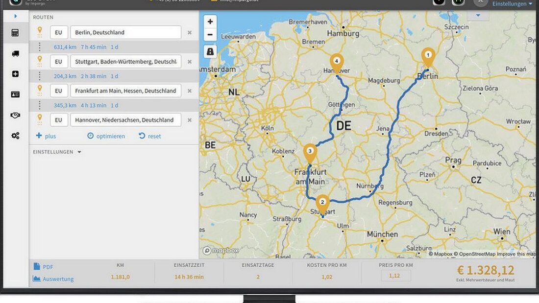Image resolution: width=539 pixels, height=303 pixels.
Task: Click the EU field of Hannover row
Action: (59, 120)
